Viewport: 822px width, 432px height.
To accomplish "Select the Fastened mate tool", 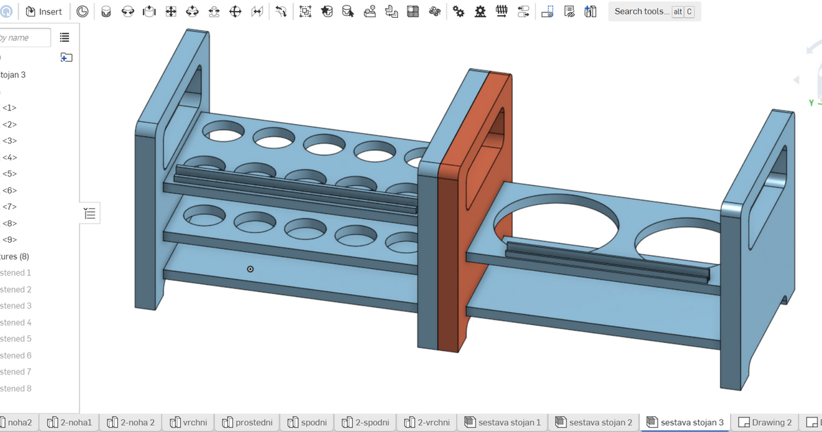I will click(106, 11).
